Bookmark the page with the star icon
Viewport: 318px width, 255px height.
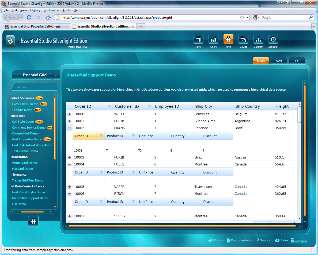(x=242, y=18)
